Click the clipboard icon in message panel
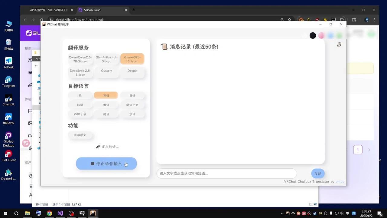The image size is (387, 218). point(339,44)
